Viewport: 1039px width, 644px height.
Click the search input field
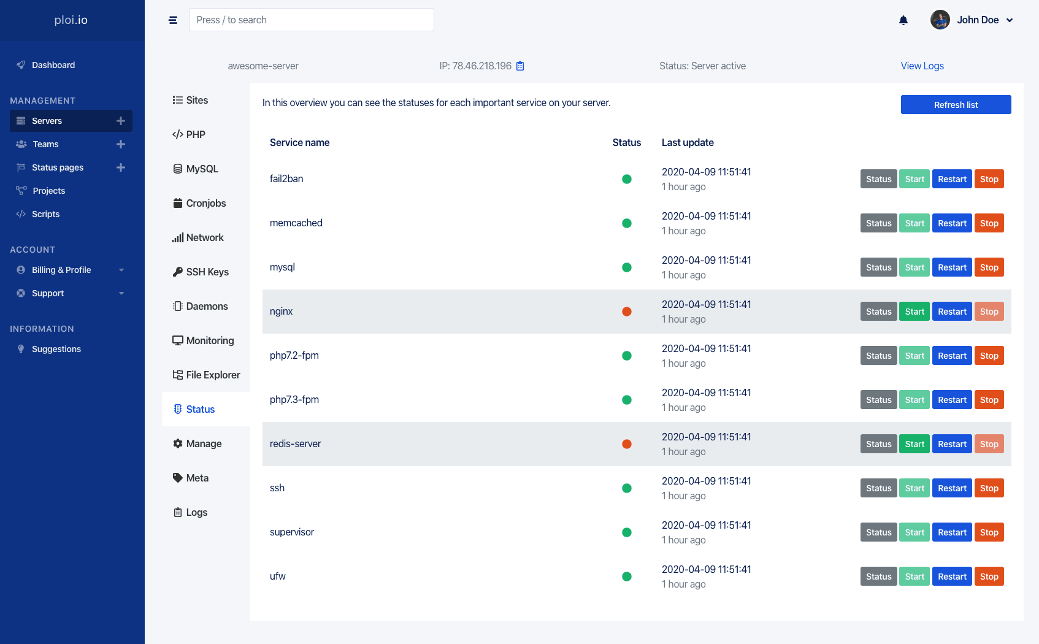[312, 20]
